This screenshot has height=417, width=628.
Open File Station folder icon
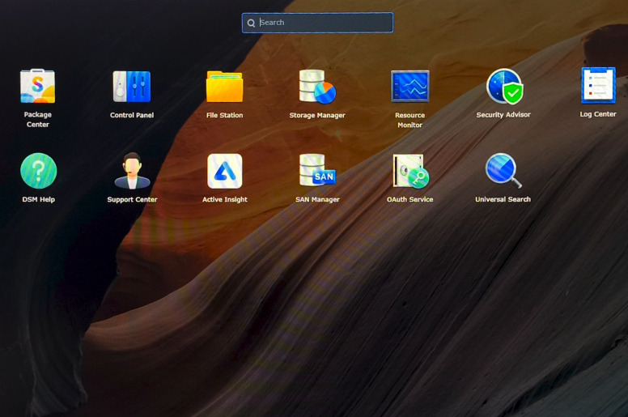(224, 87)
